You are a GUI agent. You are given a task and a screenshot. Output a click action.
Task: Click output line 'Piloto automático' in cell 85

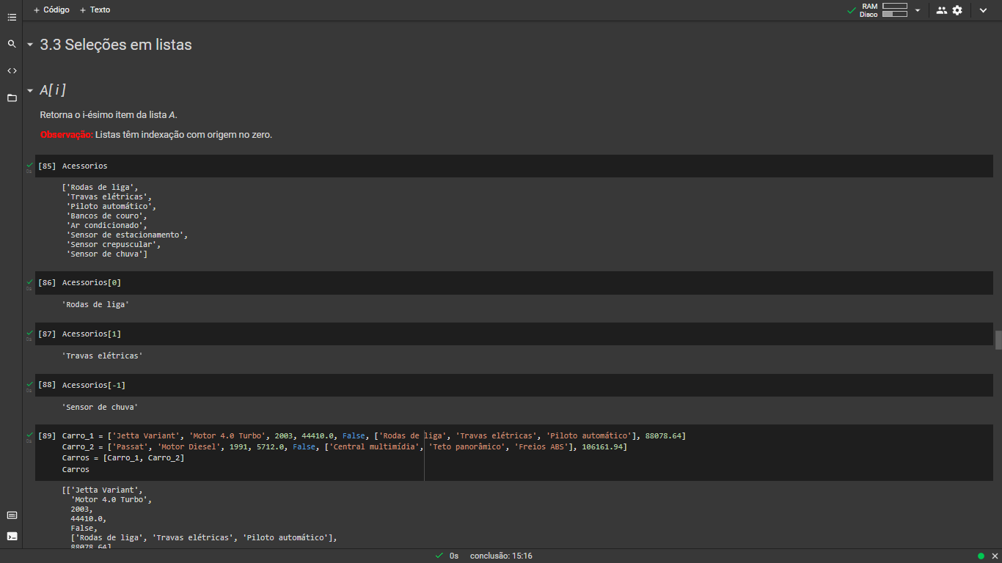tap(111, 207)
